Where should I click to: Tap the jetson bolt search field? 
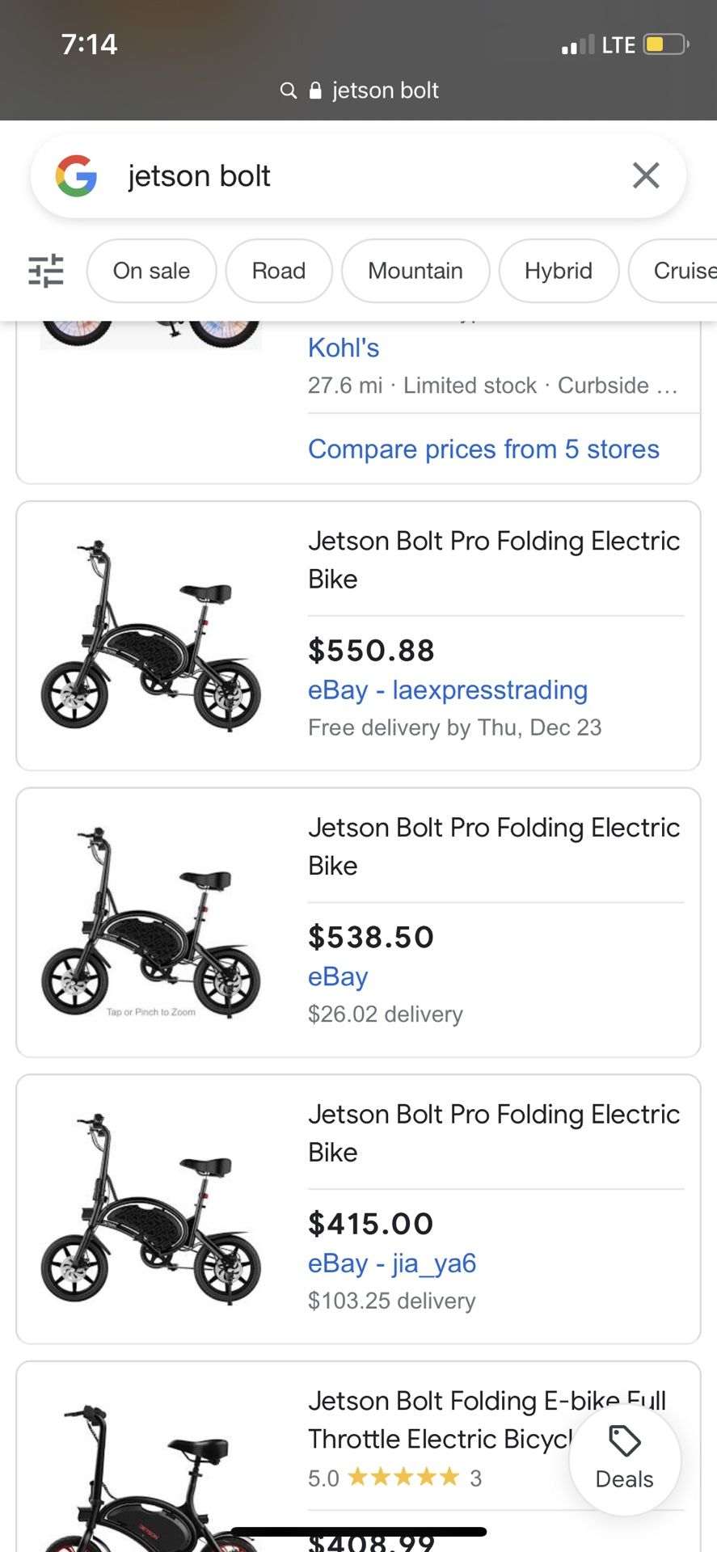[x=358, y=176]
